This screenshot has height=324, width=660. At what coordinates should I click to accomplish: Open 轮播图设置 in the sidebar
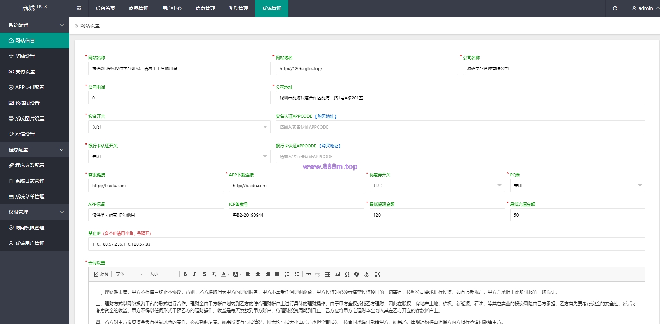[x=35, y=103]
